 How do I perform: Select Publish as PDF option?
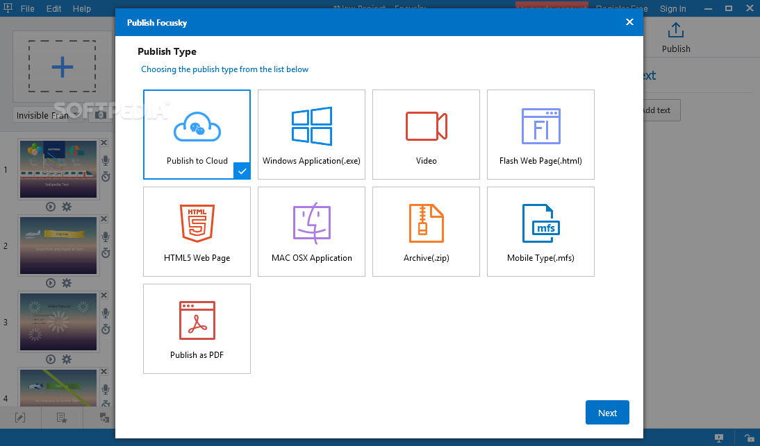[x=197, y=329]
